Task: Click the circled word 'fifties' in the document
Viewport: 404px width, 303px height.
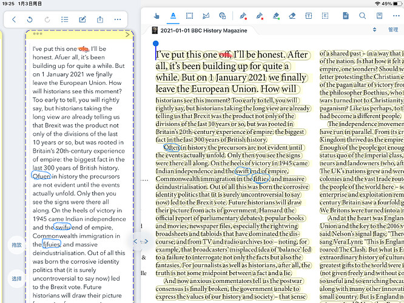Action: [x=261, y=179]
